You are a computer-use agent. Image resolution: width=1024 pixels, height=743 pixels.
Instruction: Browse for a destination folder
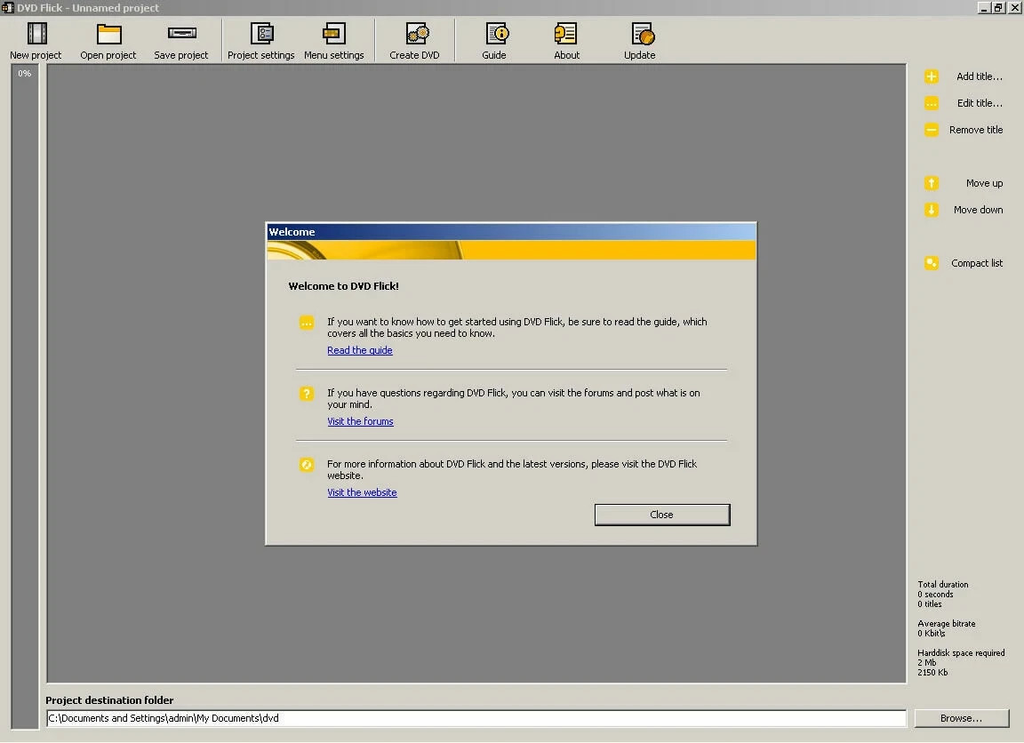click(962, 718)
